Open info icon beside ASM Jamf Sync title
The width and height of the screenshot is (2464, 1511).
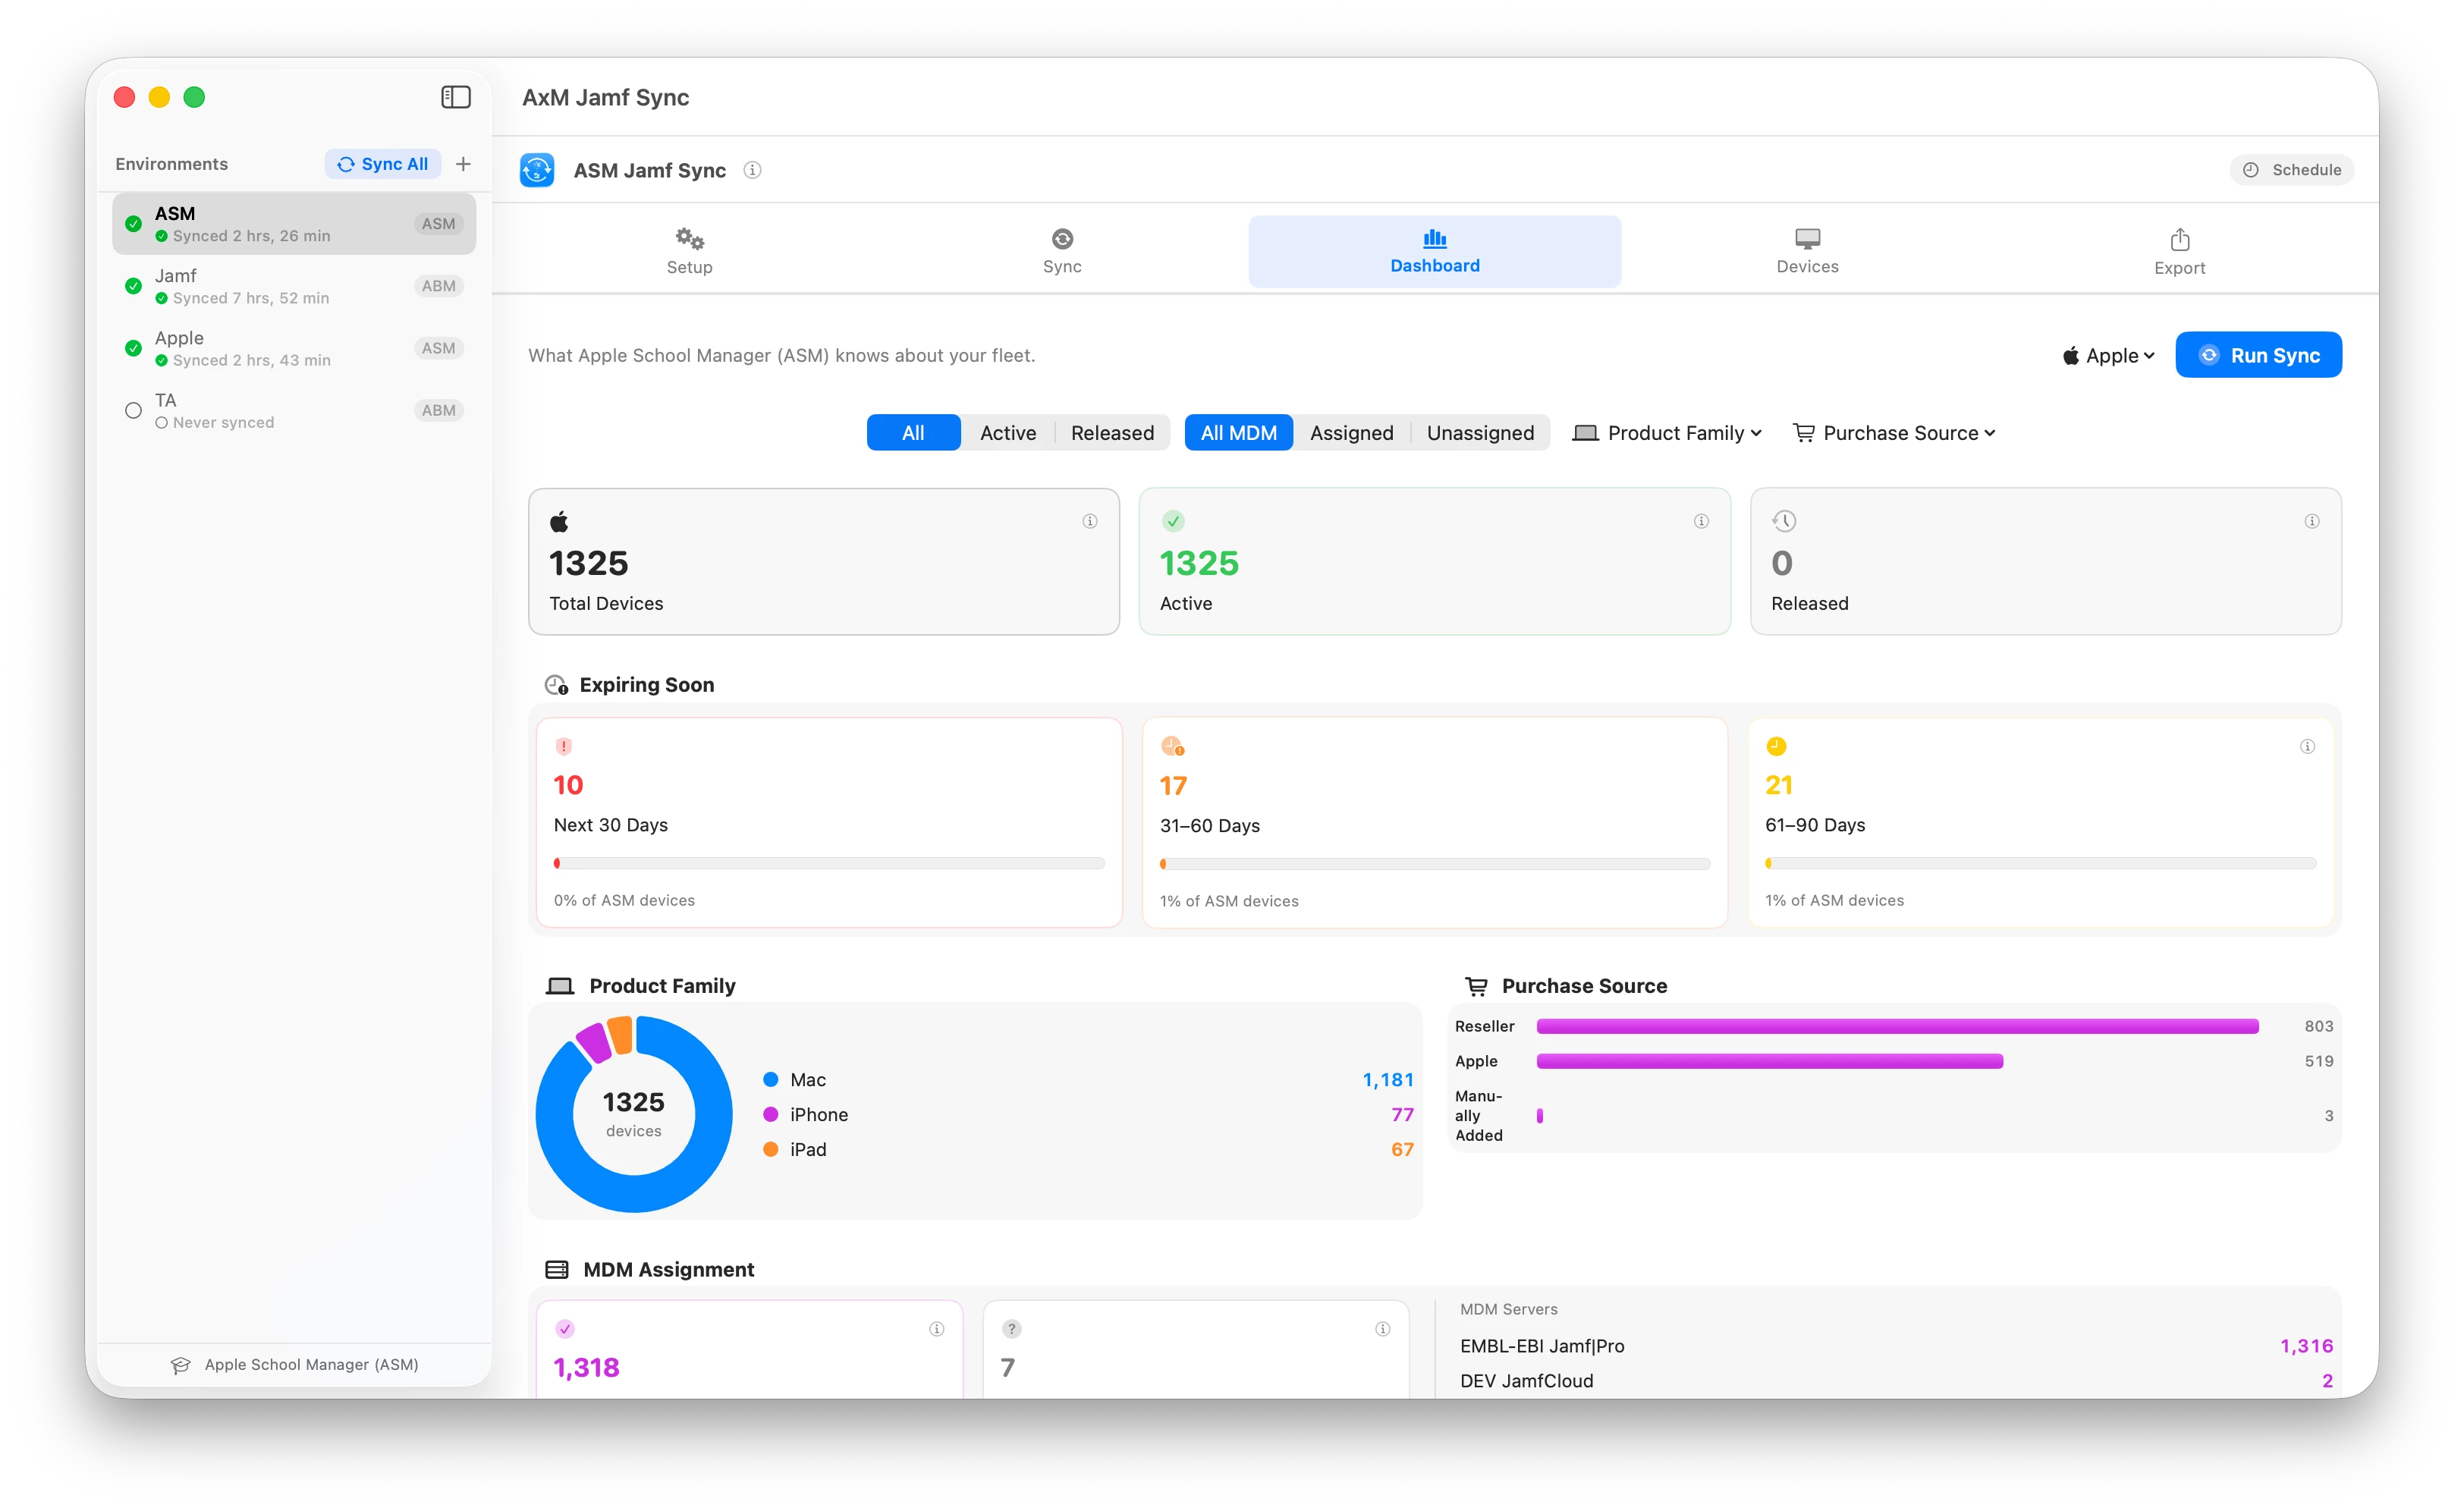[752, 170]
